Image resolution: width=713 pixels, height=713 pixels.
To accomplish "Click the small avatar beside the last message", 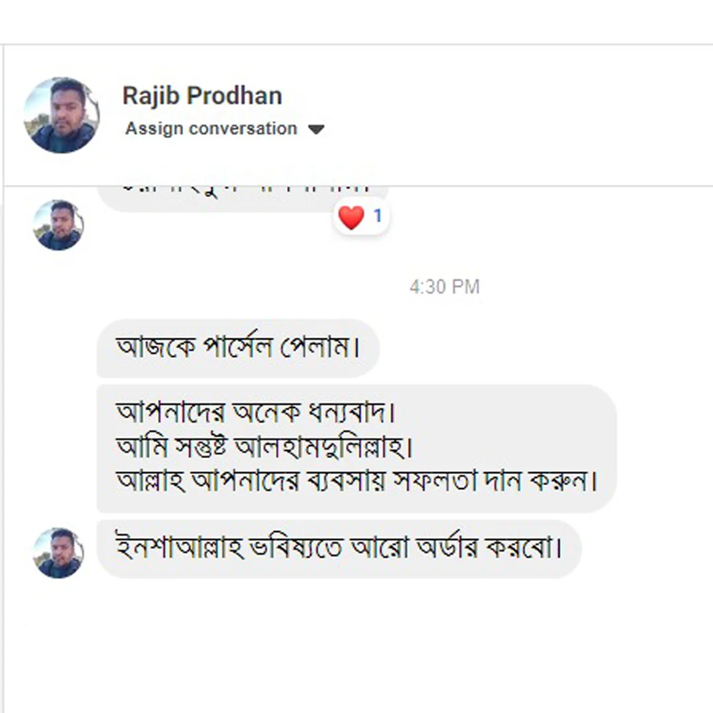I will pyautogui.click(x=58, y=553).
